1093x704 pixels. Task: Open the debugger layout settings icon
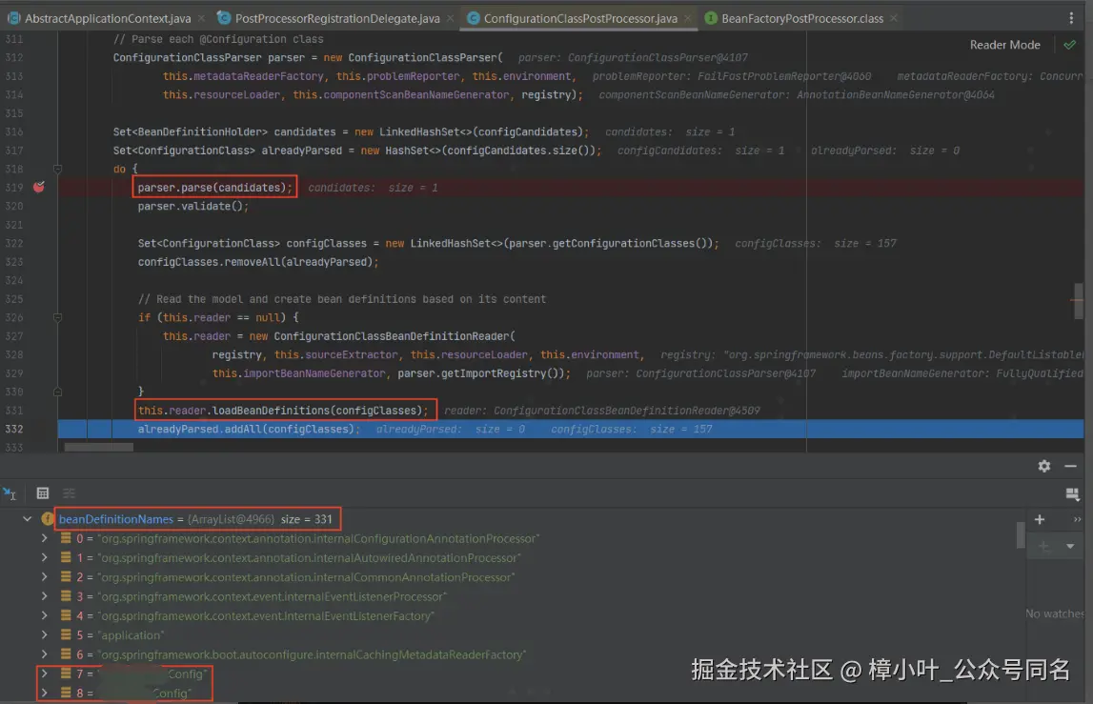[1072, 494]
